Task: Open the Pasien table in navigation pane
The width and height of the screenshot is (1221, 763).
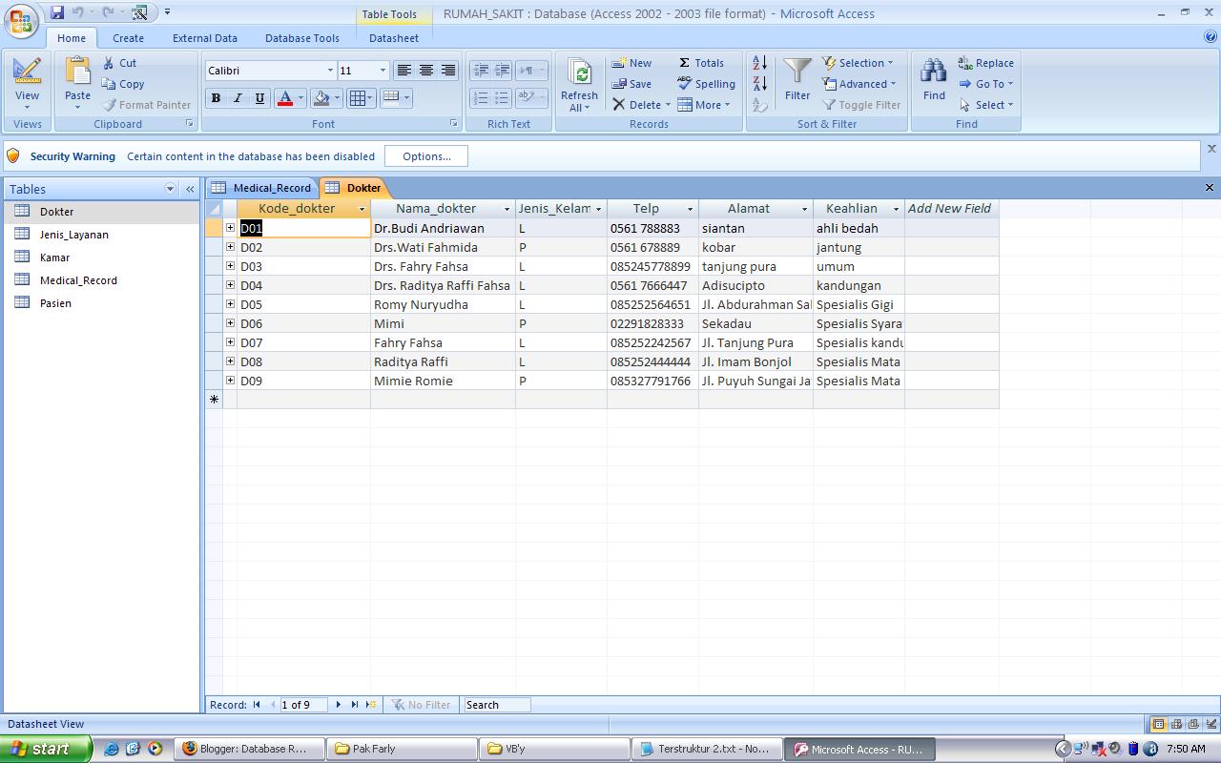Action: [x=55, y=303]
